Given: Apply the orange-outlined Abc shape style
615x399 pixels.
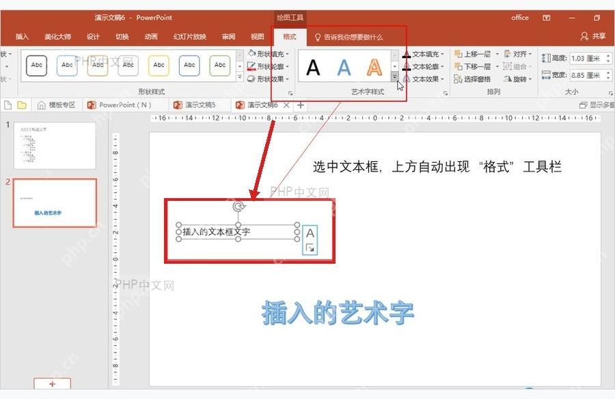Looking at the screenshot, I should [x=98, y=66].
